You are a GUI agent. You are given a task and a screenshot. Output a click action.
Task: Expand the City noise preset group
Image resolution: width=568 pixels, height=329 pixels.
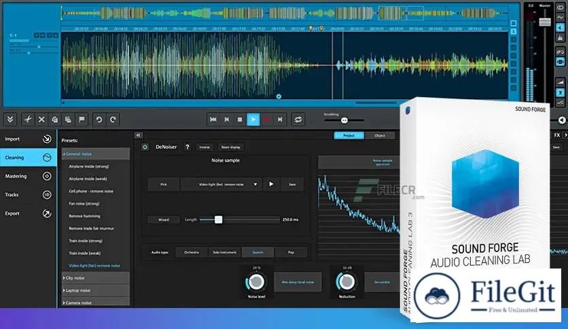pyautogui.click(x=96, y=278)
